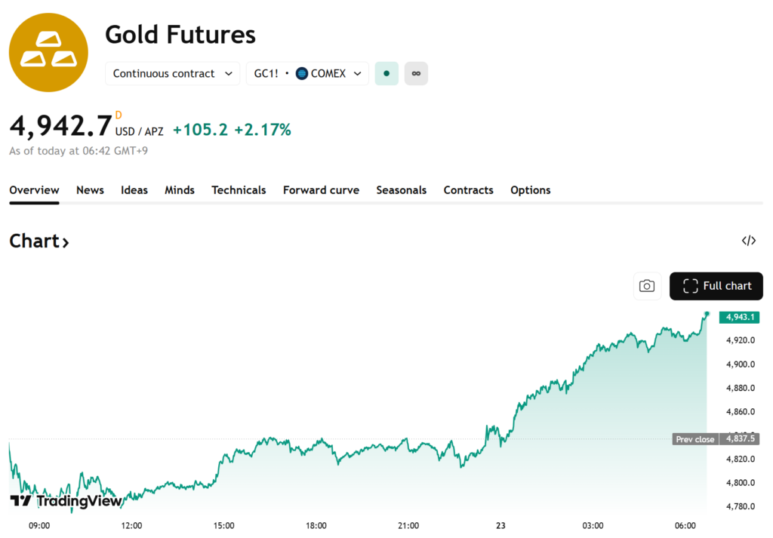Open the GC1! COMEX symbol dropdown
773x538 pixels.
tap(307, 73)
